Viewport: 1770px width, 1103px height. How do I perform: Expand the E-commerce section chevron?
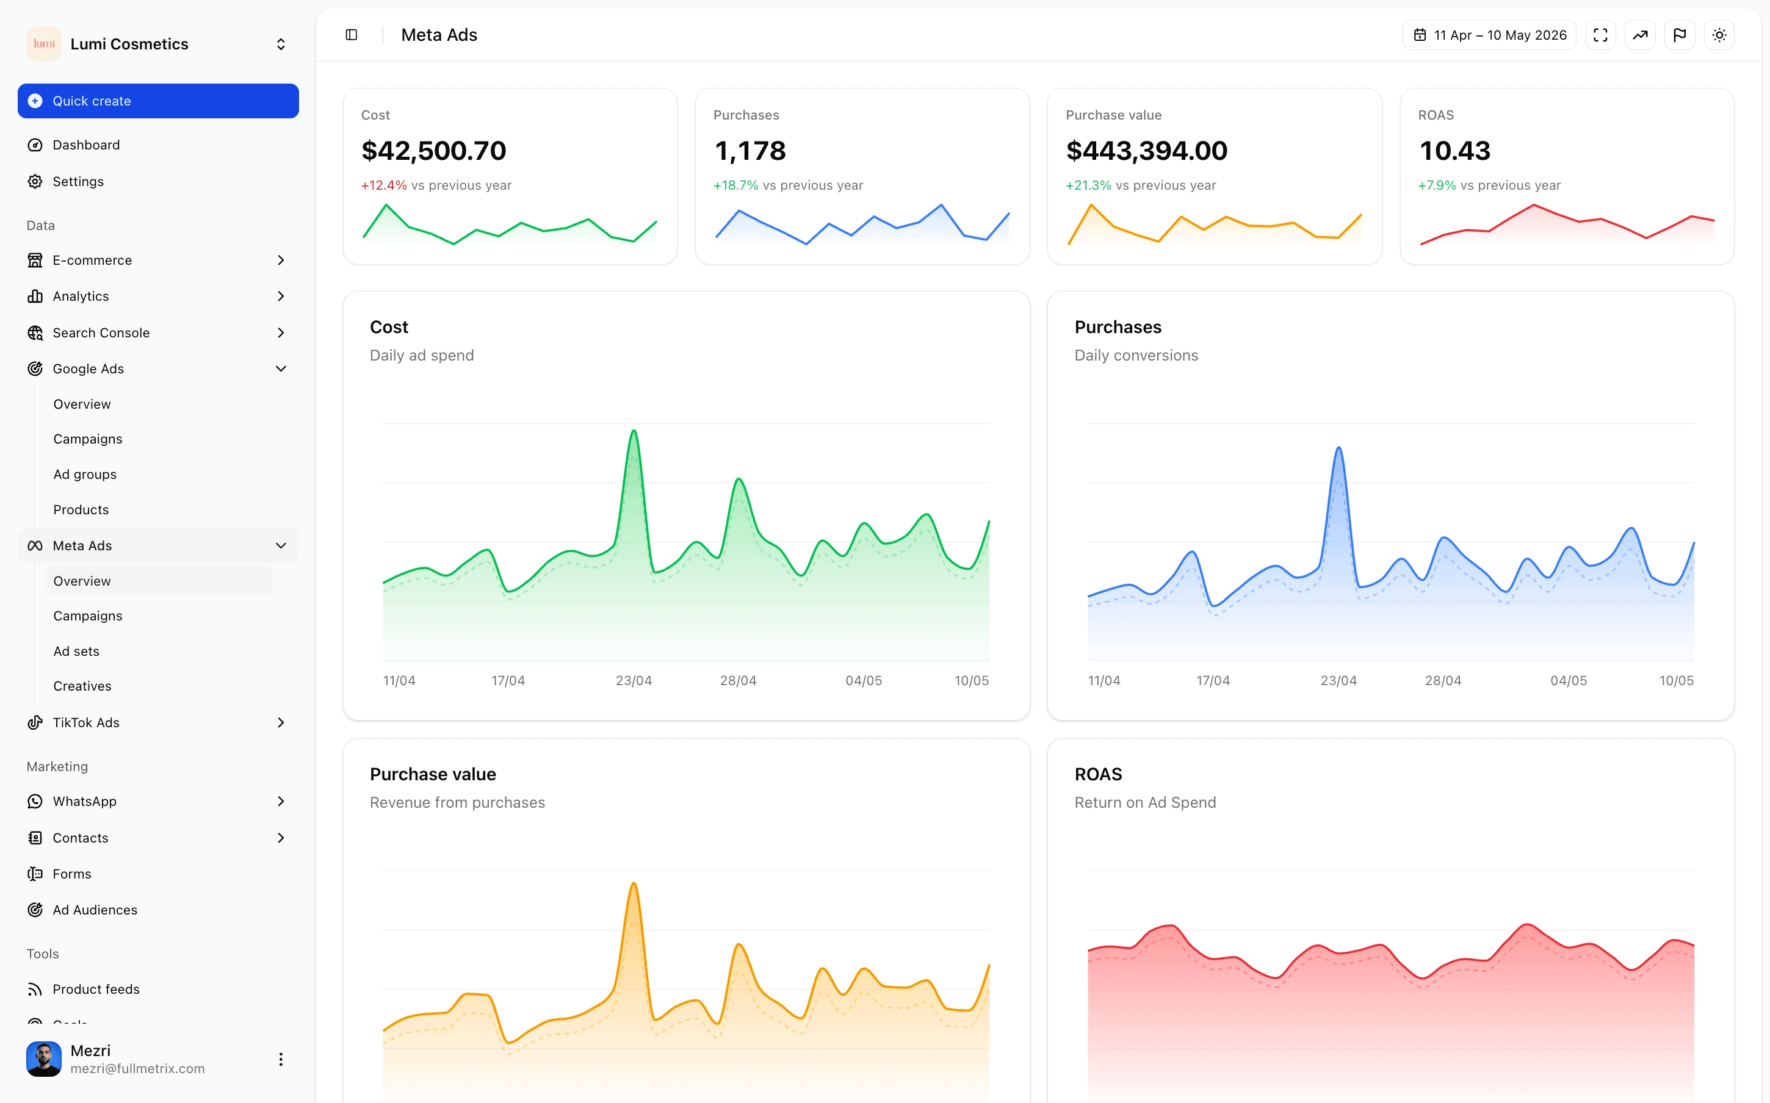(281, 260)
